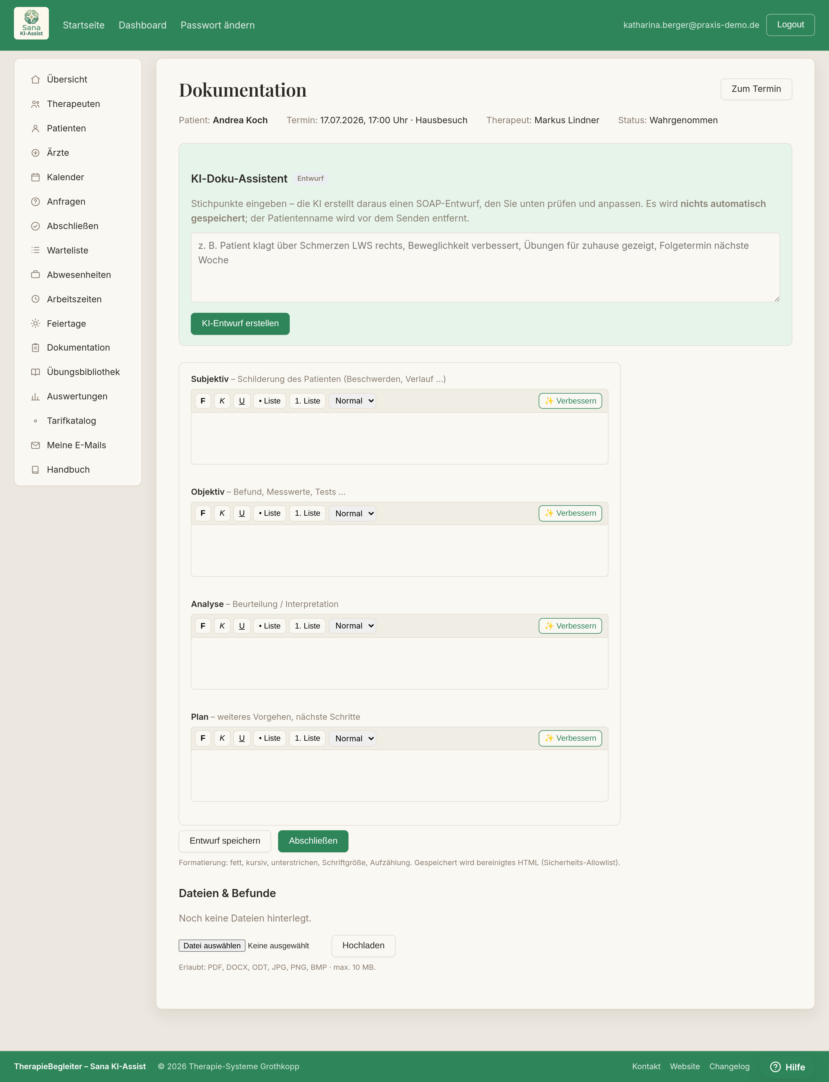Click the Patienten person icon
The width and height of the screenshot is (829, 1082).
[35, 128]
